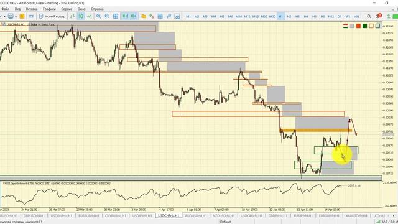This screenshot has width=398, height=224.
Task: Switch to USDJPY H1 chart tab
Action: [142, 216]
